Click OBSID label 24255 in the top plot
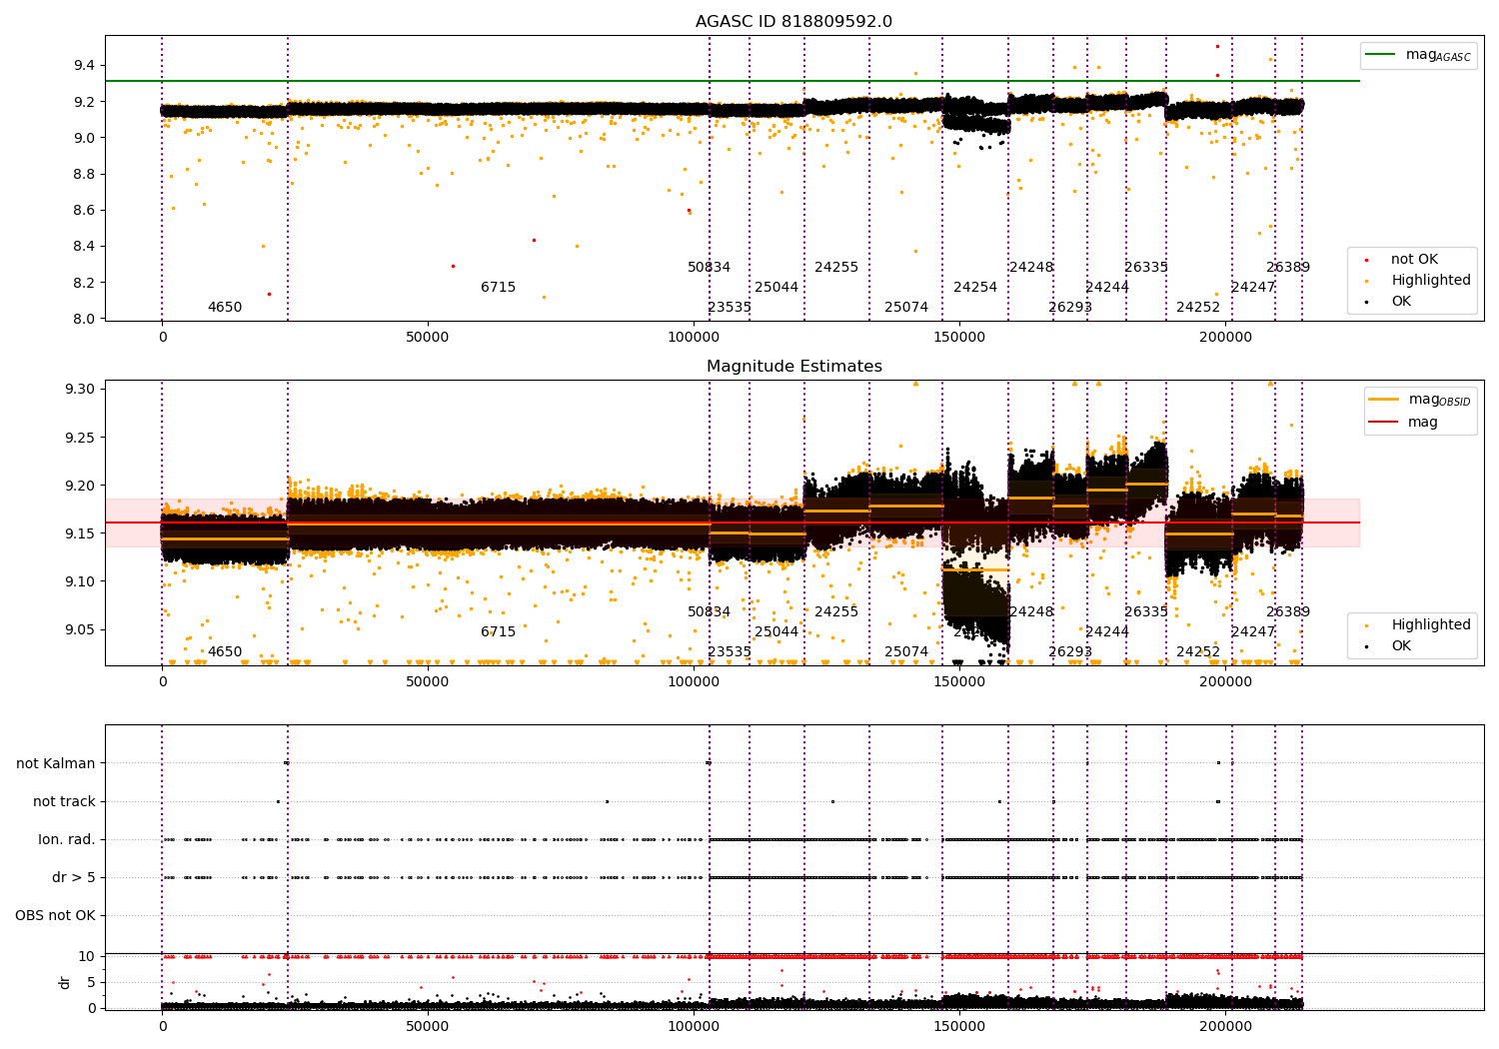The height and width of the screenshot is (1049, 1499). (836, 268)
